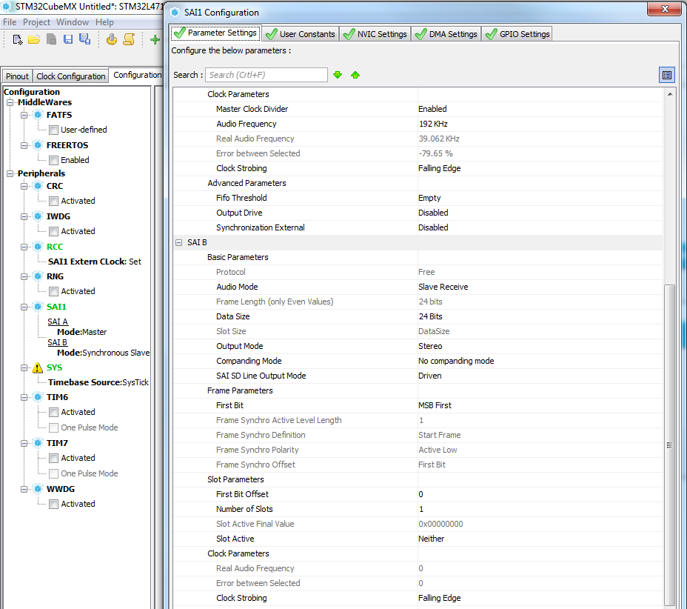Click the SAI1 peripheral cube icon
Image resolution: width=687 pixels, height=609 pixels.
38,307
